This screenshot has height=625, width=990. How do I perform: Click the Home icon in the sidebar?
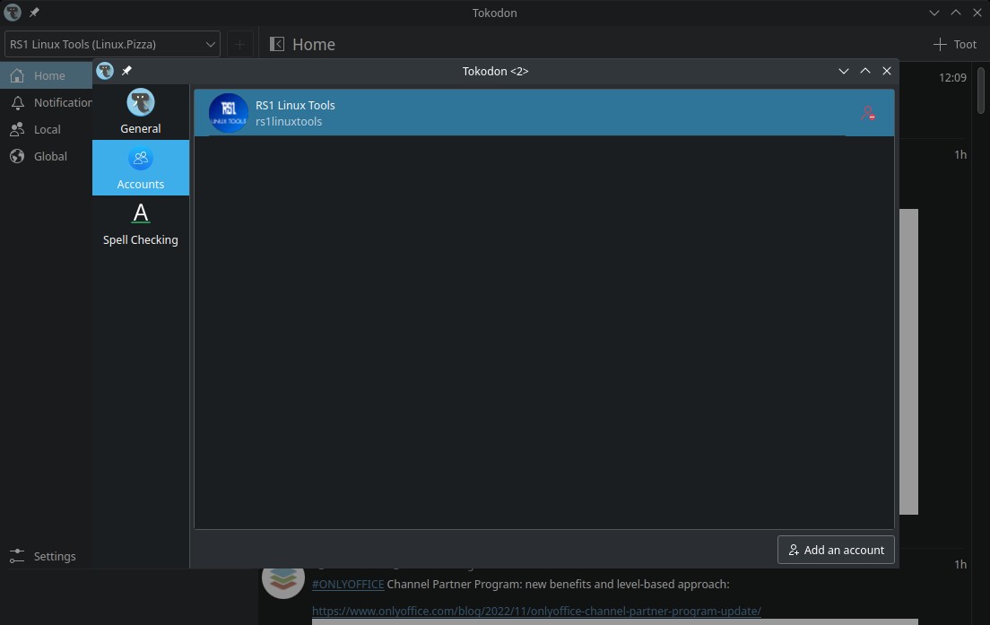point(17,75)
